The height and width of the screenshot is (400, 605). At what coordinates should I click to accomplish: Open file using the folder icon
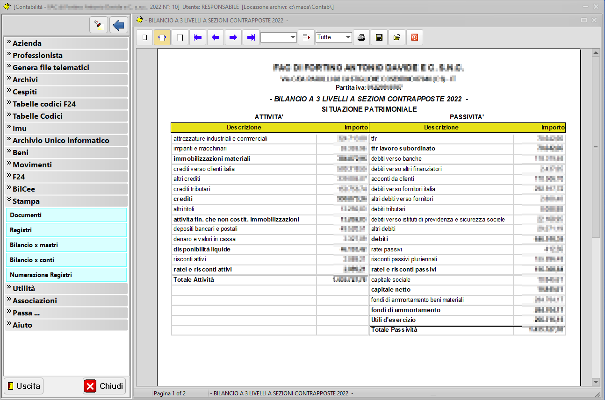[x=396, y=37]
